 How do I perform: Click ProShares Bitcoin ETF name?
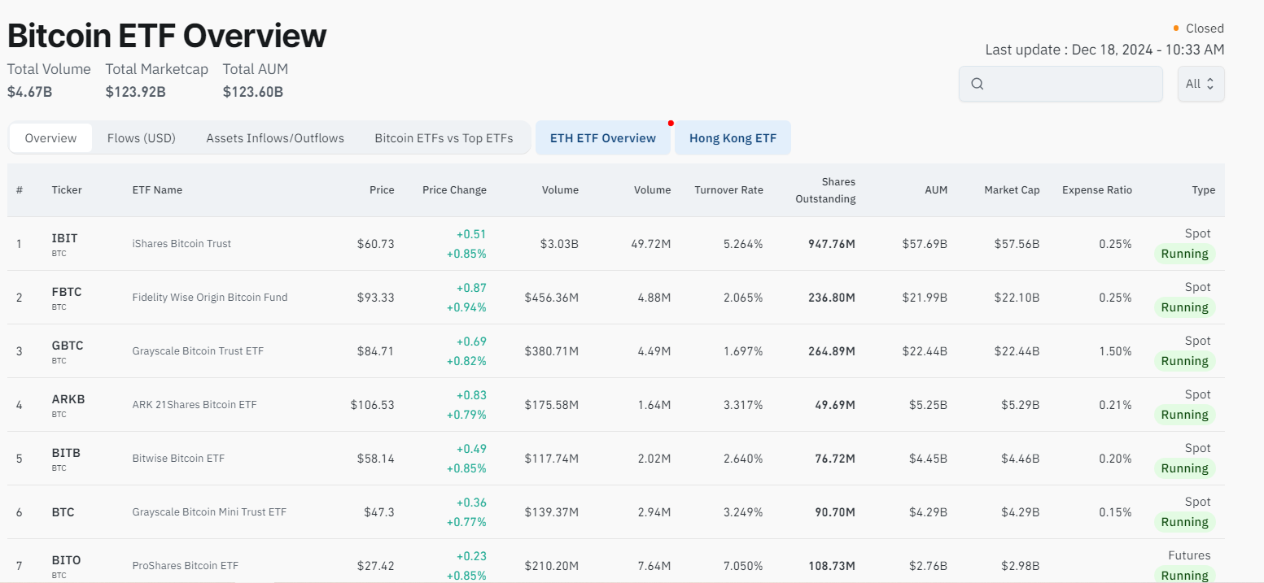click(186, 566)
